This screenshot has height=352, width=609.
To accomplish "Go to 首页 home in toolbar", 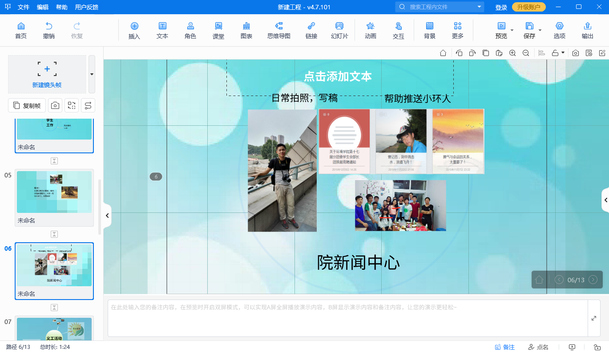I will click(x=21, y=30).
